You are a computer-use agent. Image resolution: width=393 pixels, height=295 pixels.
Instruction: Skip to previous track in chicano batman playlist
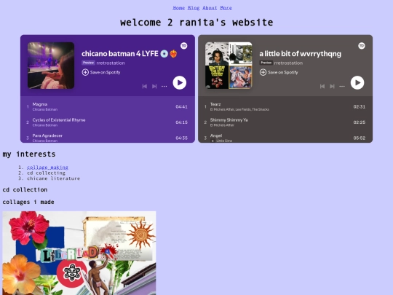point(145,86)
